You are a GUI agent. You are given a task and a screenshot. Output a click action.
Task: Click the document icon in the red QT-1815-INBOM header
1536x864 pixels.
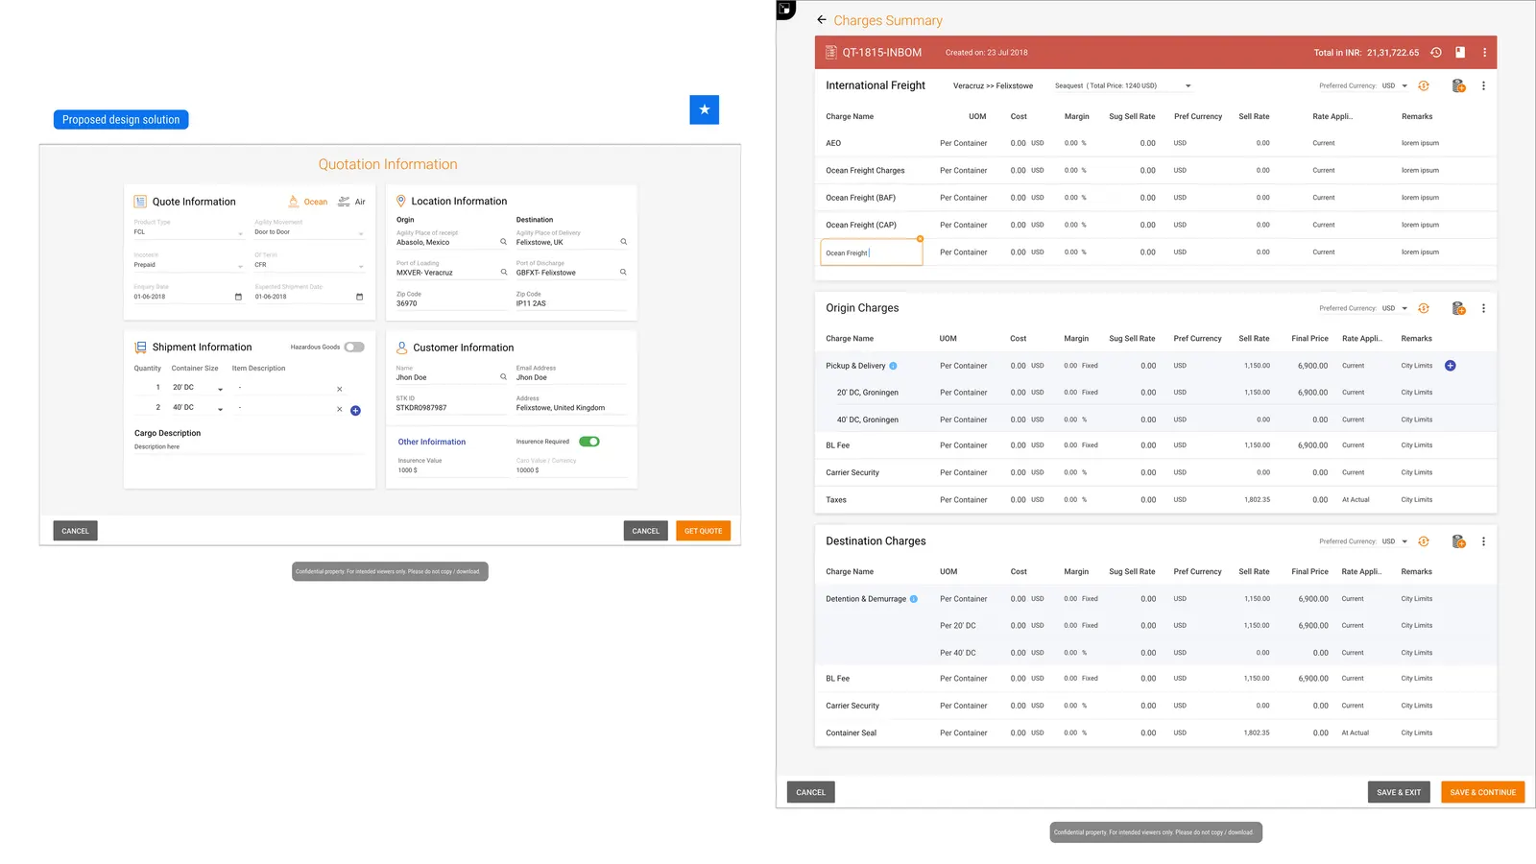pos(1460,53)
